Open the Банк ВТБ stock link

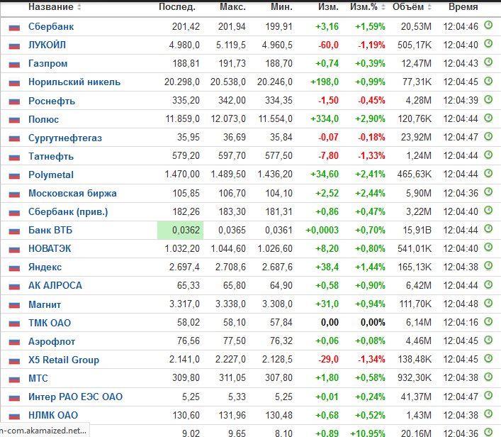point(50,230)
